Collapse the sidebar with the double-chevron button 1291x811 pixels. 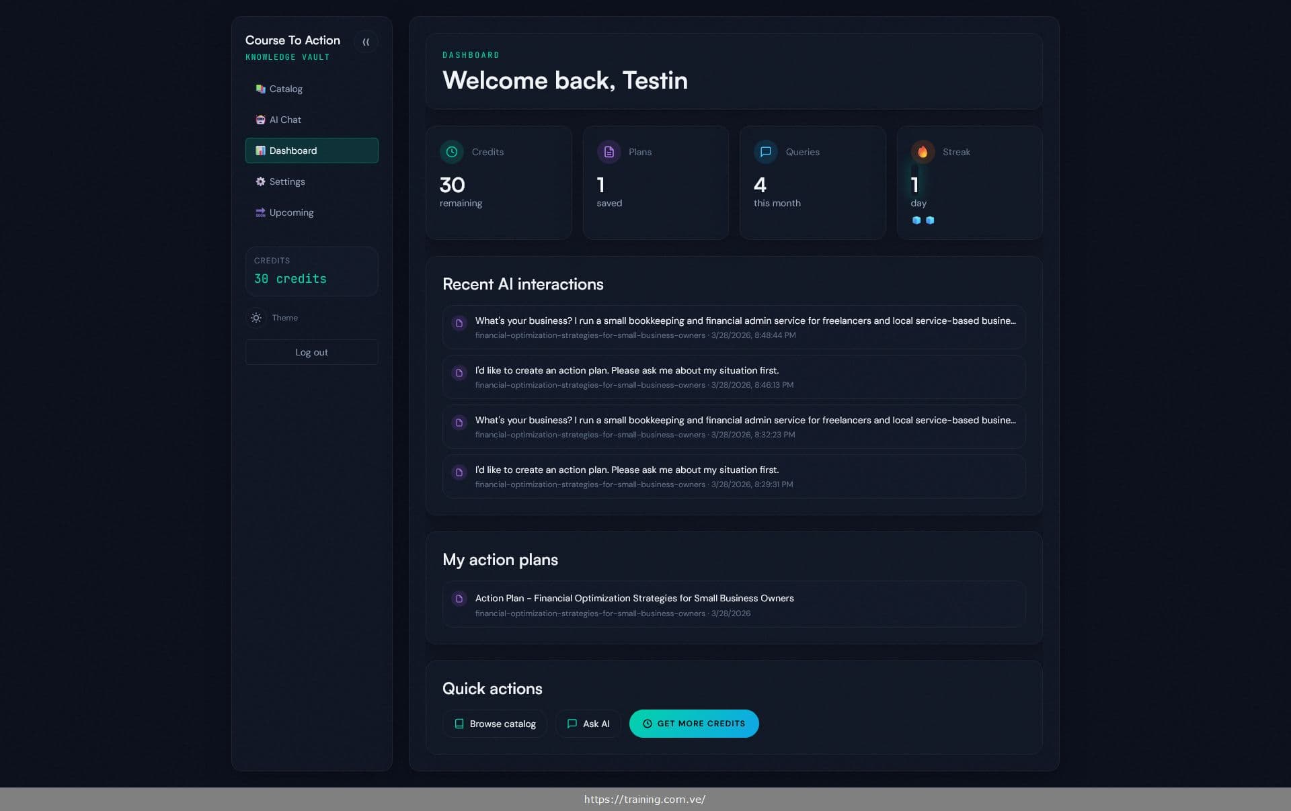pyautogui.click(x=366, y=42)
